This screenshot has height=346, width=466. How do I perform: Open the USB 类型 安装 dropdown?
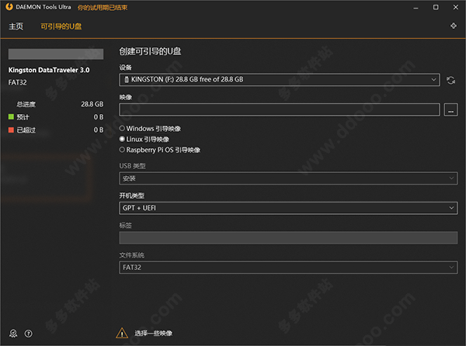click(x=288, y=178)
